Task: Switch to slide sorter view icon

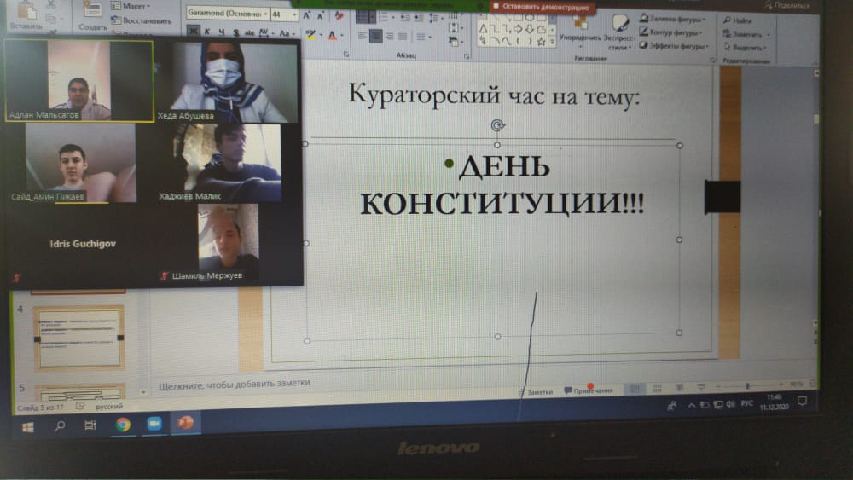Action: tap(657, 388)
